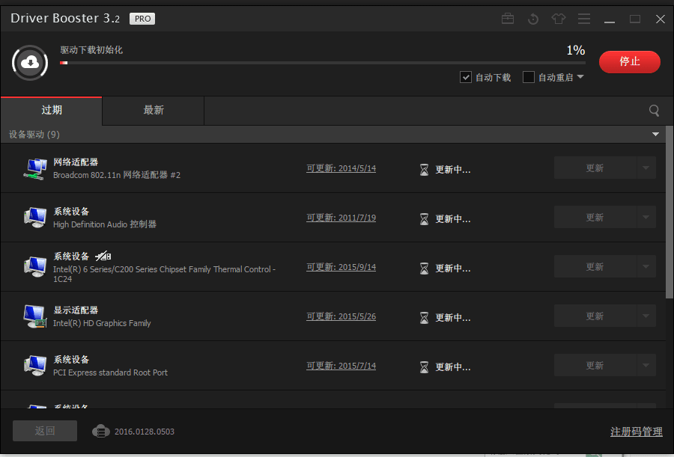The height and width of the screenshot is (457, 674).
Task: Select the PCI Express standard Root Port text
Action: coord(111,372)
